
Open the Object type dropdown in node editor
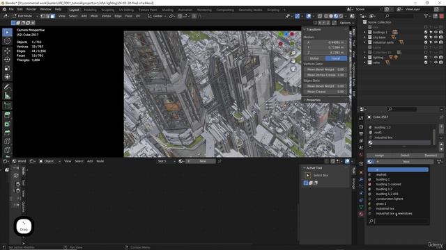coord(49,161)
